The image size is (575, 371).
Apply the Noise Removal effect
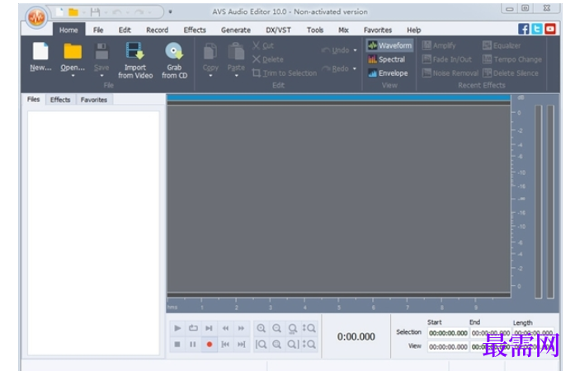(450, 73)
